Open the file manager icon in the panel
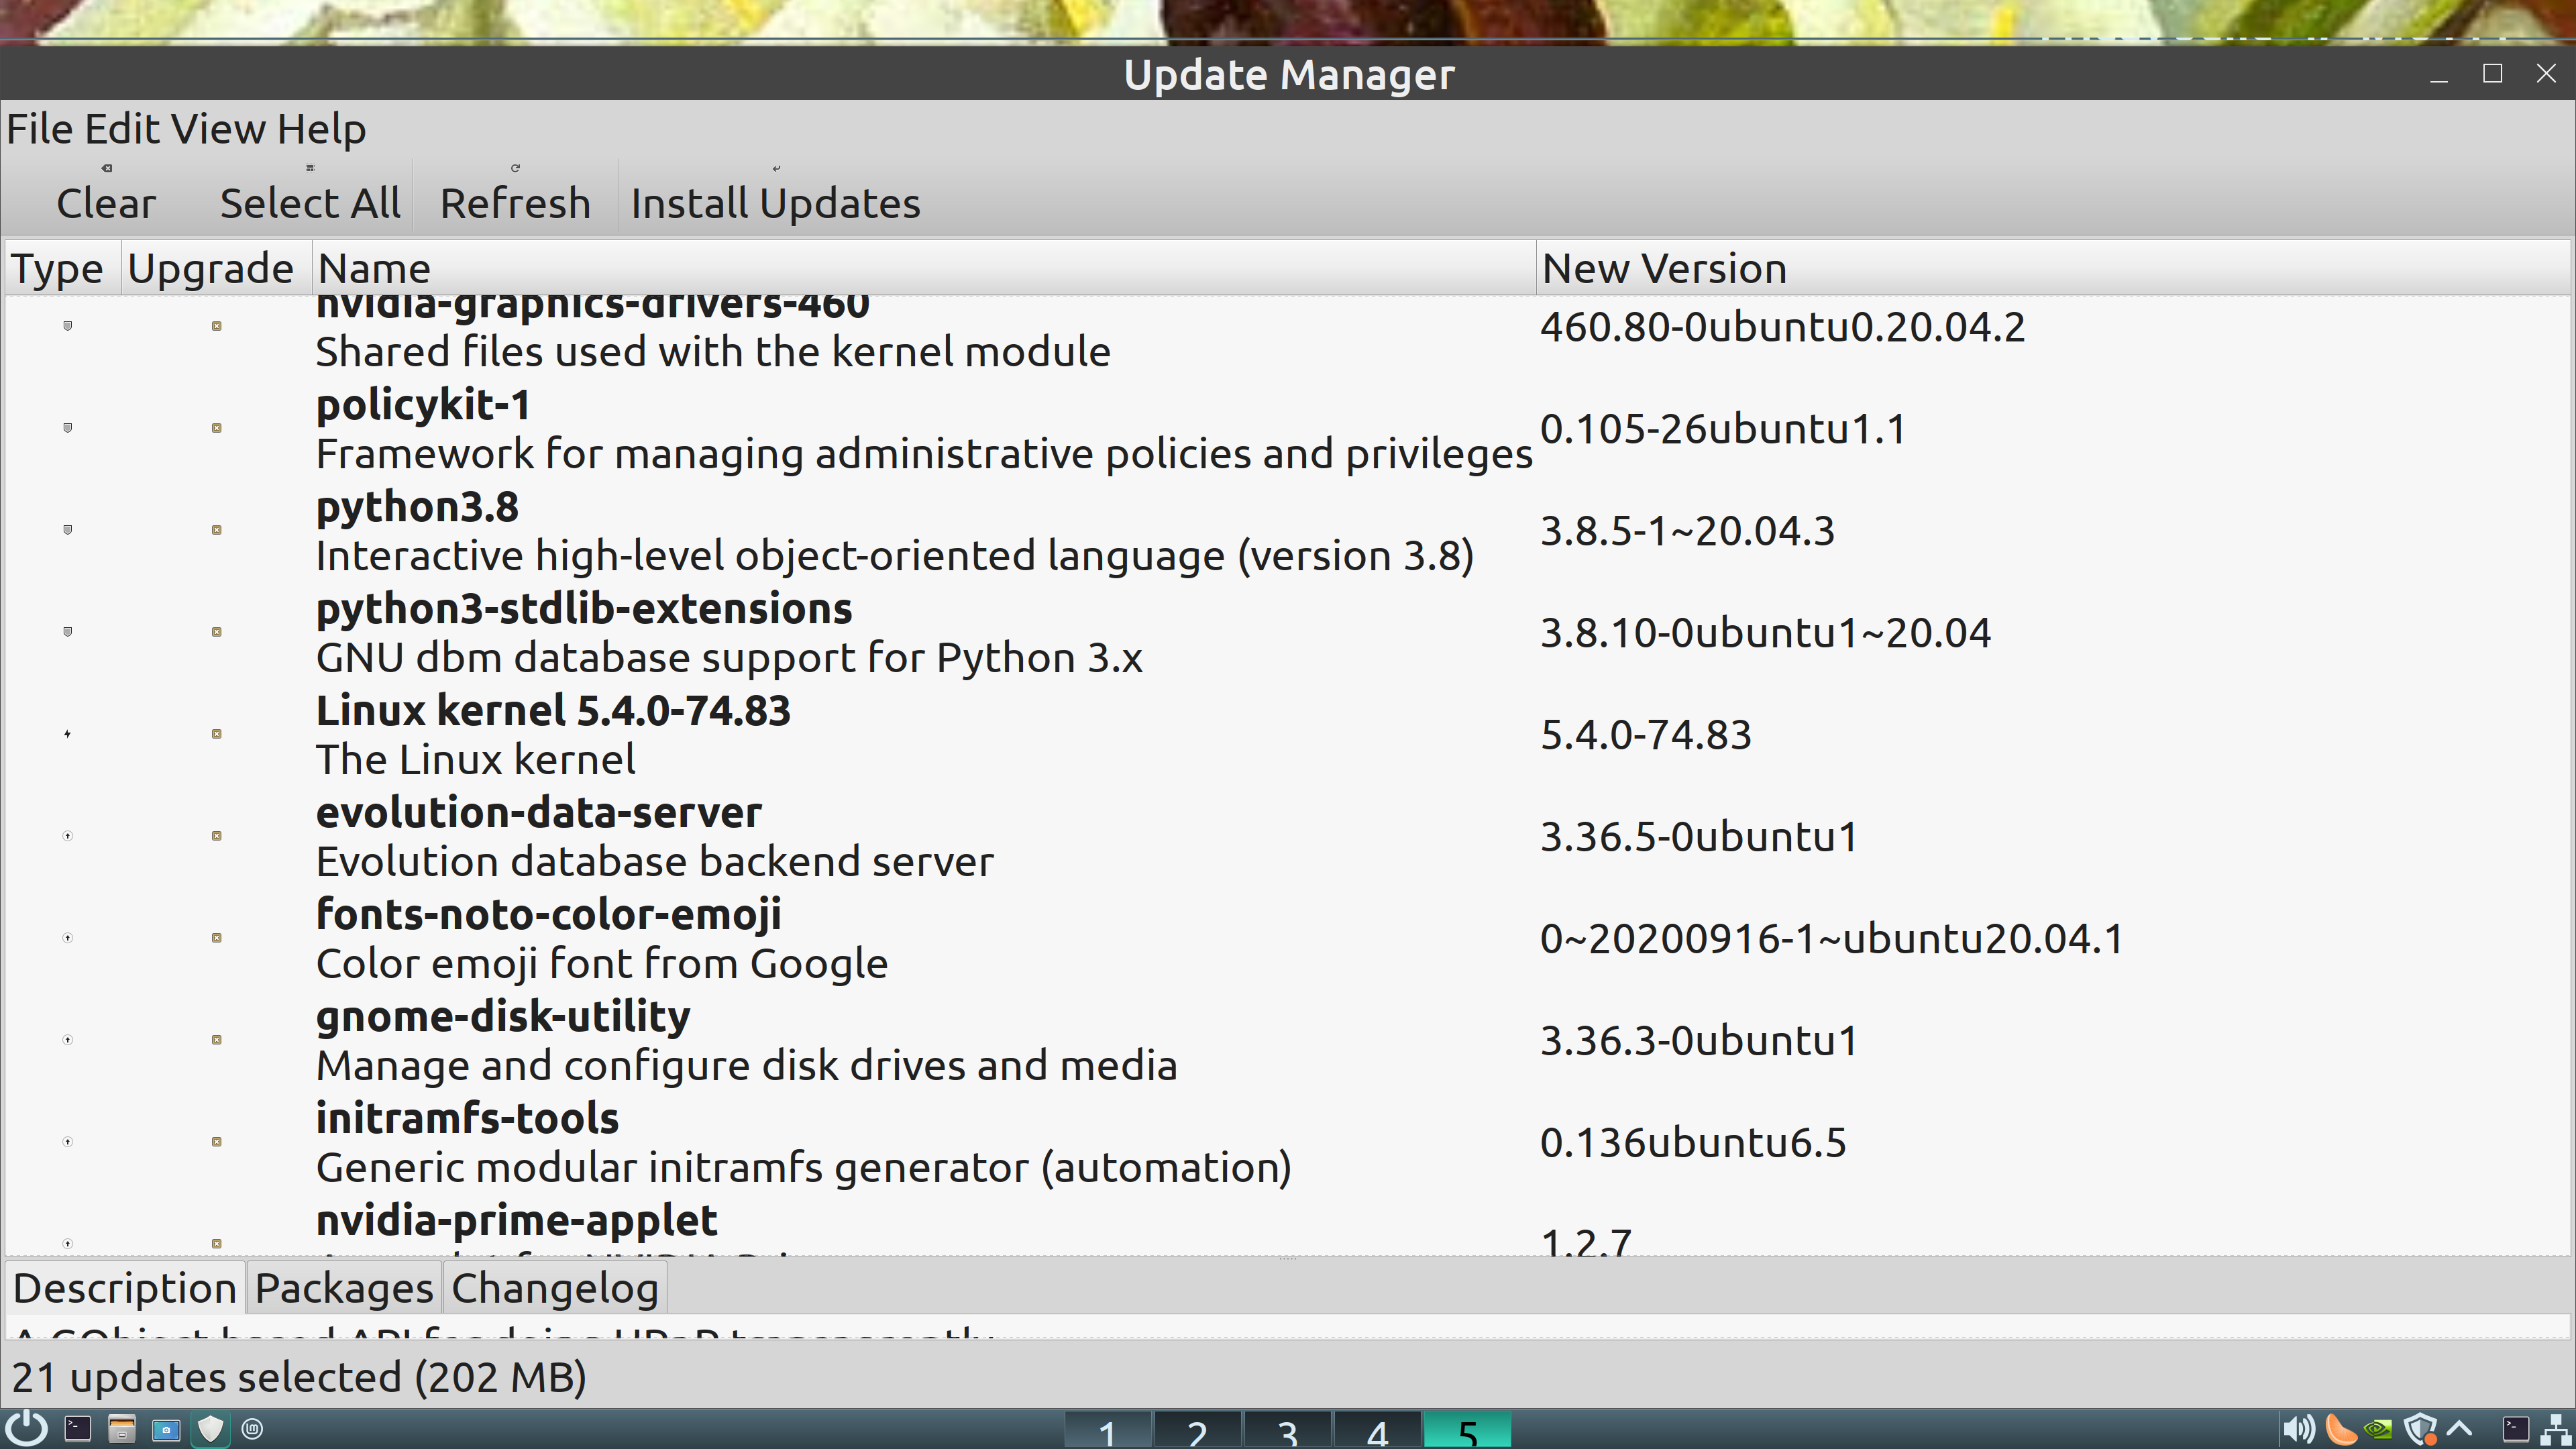The width and height of the screenshot is (2576, 1449). coord(122,1429)
